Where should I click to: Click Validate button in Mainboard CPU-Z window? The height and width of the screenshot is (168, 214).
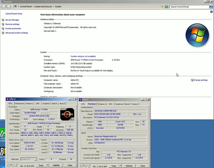(x=129, y=166)
